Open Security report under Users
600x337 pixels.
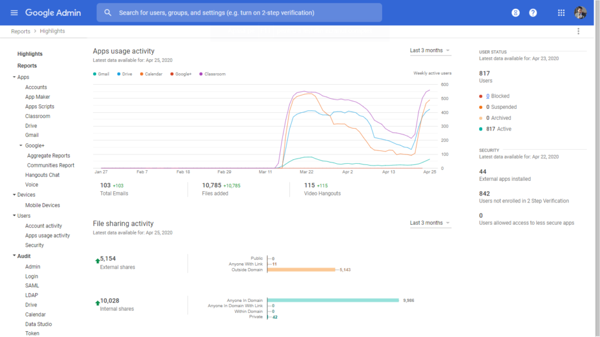click(35, 245)
